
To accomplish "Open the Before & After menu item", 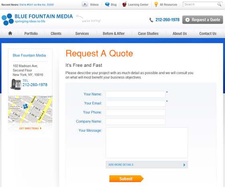I will point(114,34).
